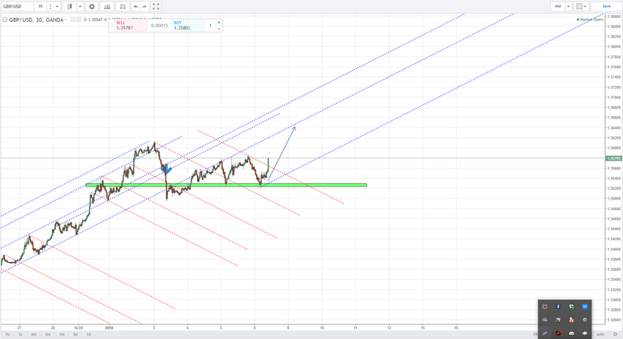
Task: Open the round webcam-like tray icon
Action: (585, 320)
